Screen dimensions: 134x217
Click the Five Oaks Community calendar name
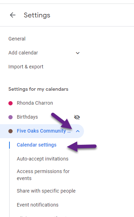point(44,131)
